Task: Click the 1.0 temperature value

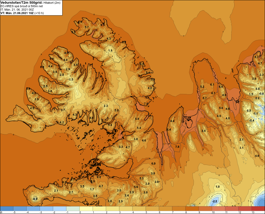Action: [218, 187]
